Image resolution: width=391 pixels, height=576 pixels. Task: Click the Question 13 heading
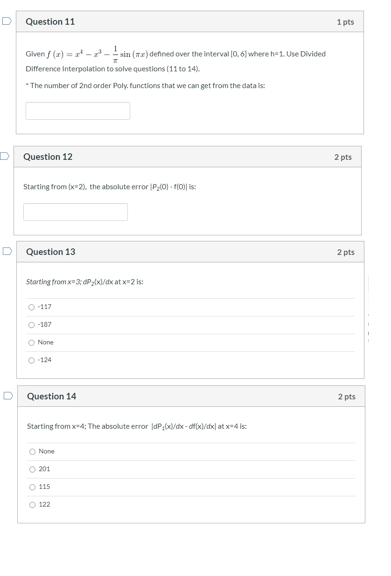click(x=51, y=252)
